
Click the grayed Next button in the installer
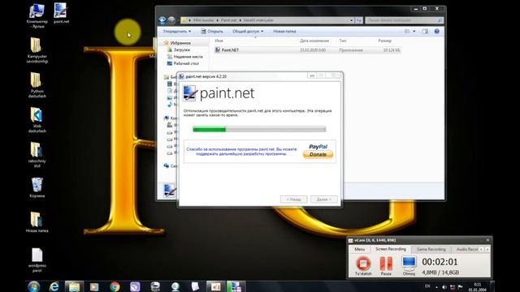[x=323, y=200]
